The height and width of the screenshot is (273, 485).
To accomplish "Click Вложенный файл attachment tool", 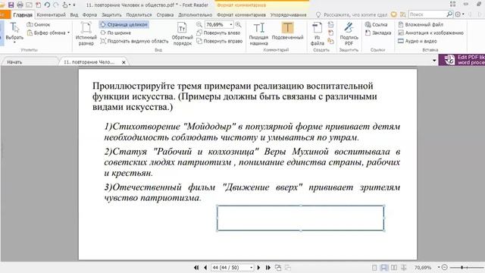I will tap(421, 24).
